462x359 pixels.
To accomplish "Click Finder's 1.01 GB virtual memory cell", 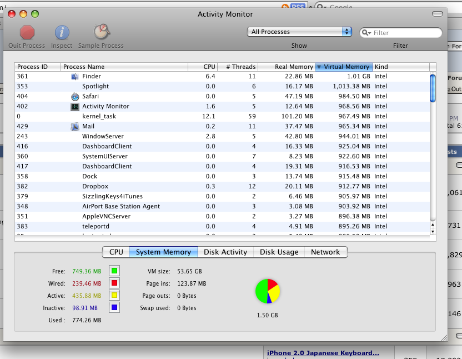I will [358, 76].
